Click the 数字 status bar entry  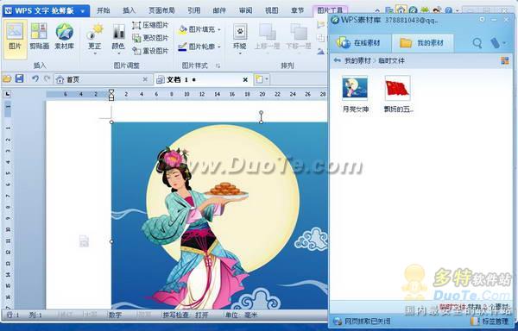click(x=116, y=315)
